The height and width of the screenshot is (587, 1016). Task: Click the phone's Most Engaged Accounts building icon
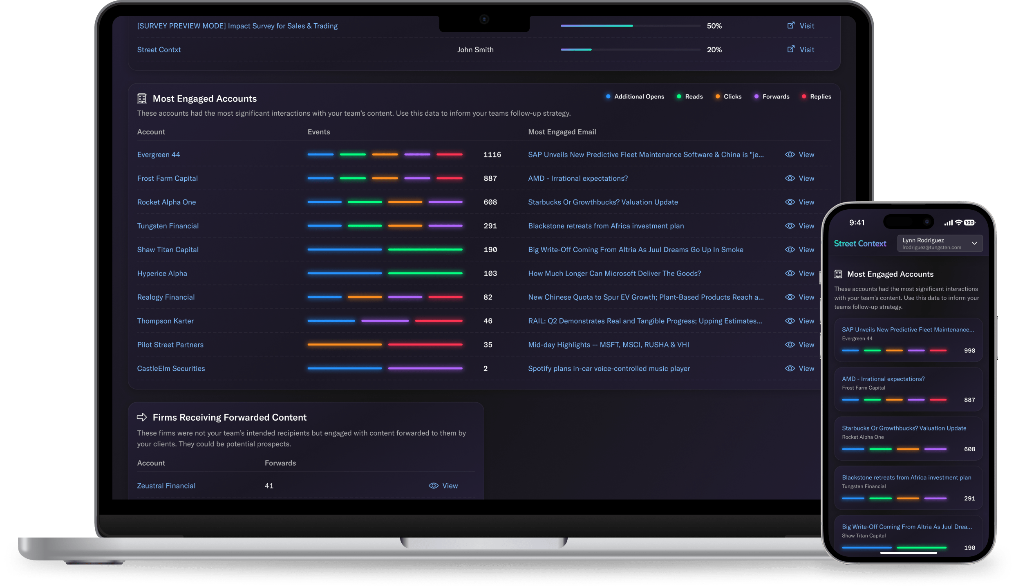coord(838,274)
